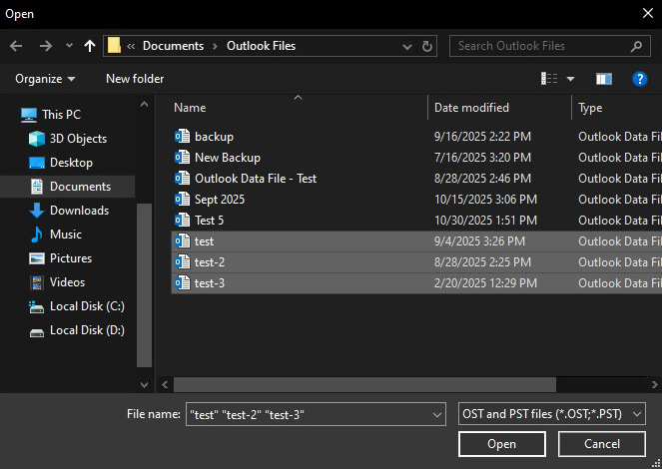Expand the File name dropdown arrow

pyautogui.click(x=437, y=414)
